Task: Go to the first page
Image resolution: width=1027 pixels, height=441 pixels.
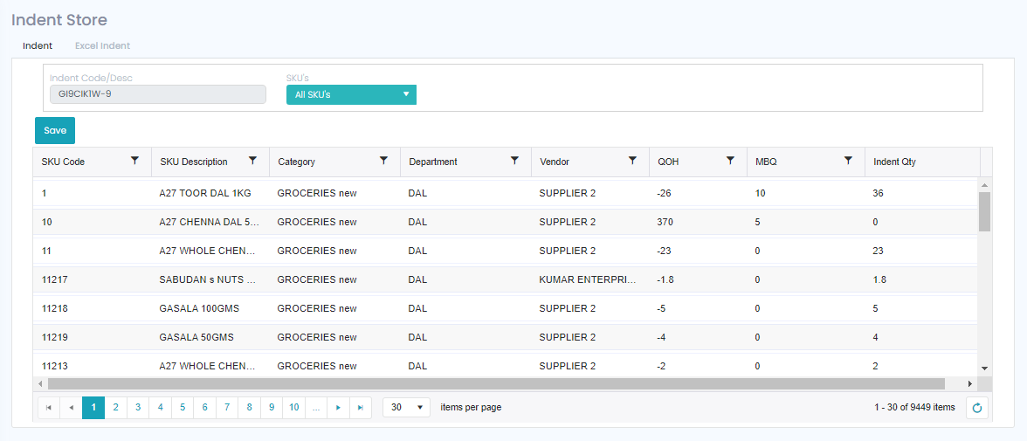Action: click(49, 408)
